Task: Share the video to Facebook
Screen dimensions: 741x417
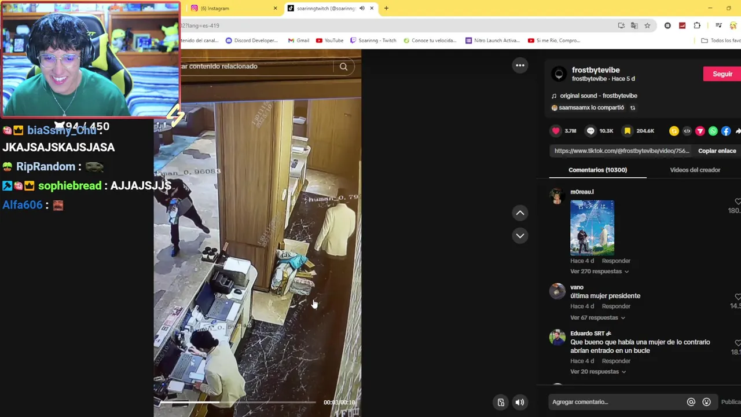Action: point(726,131)
